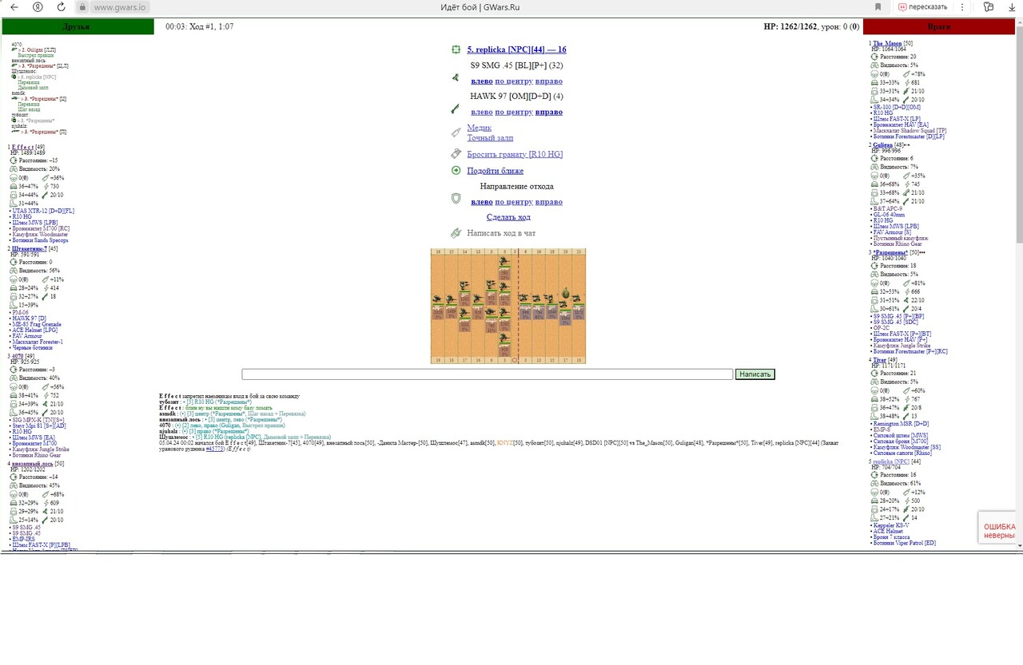1023x665 pixels.
Task: Click the Подойти ближе link
Action: tap(496, 170)
